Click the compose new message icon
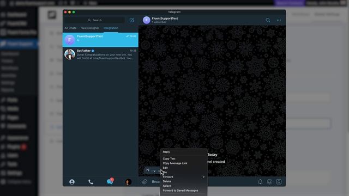Screen dimensions: 349x196 (132, 20)
